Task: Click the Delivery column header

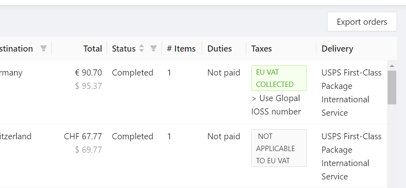Action: click(337, 49)
